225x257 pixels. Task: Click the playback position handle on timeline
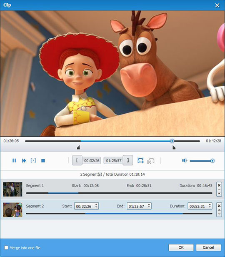[x=172, y=141]
